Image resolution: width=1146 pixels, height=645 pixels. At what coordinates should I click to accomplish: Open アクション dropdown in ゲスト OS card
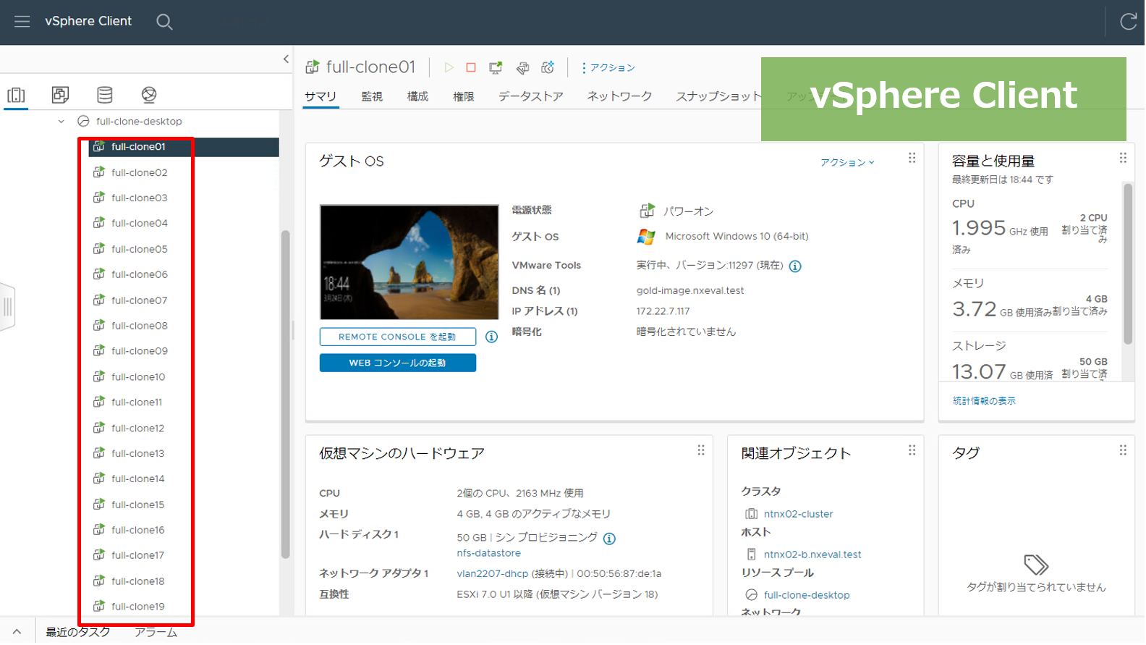[847, 163]
